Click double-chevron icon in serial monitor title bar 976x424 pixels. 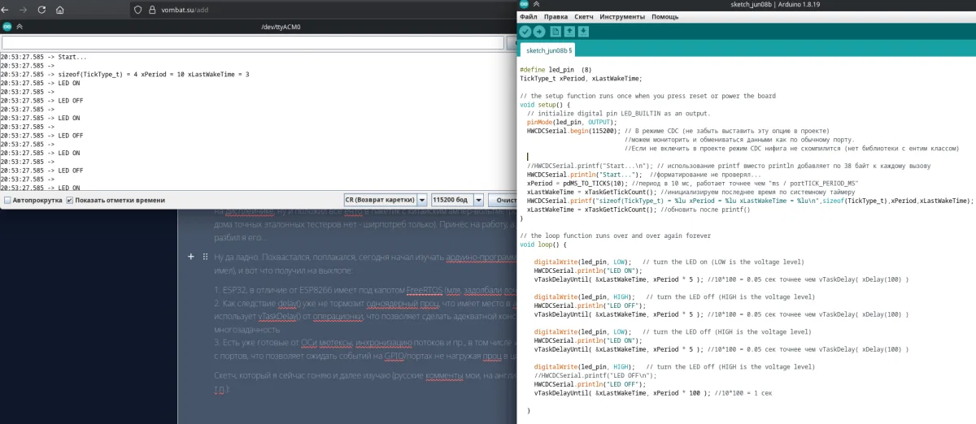20,26
